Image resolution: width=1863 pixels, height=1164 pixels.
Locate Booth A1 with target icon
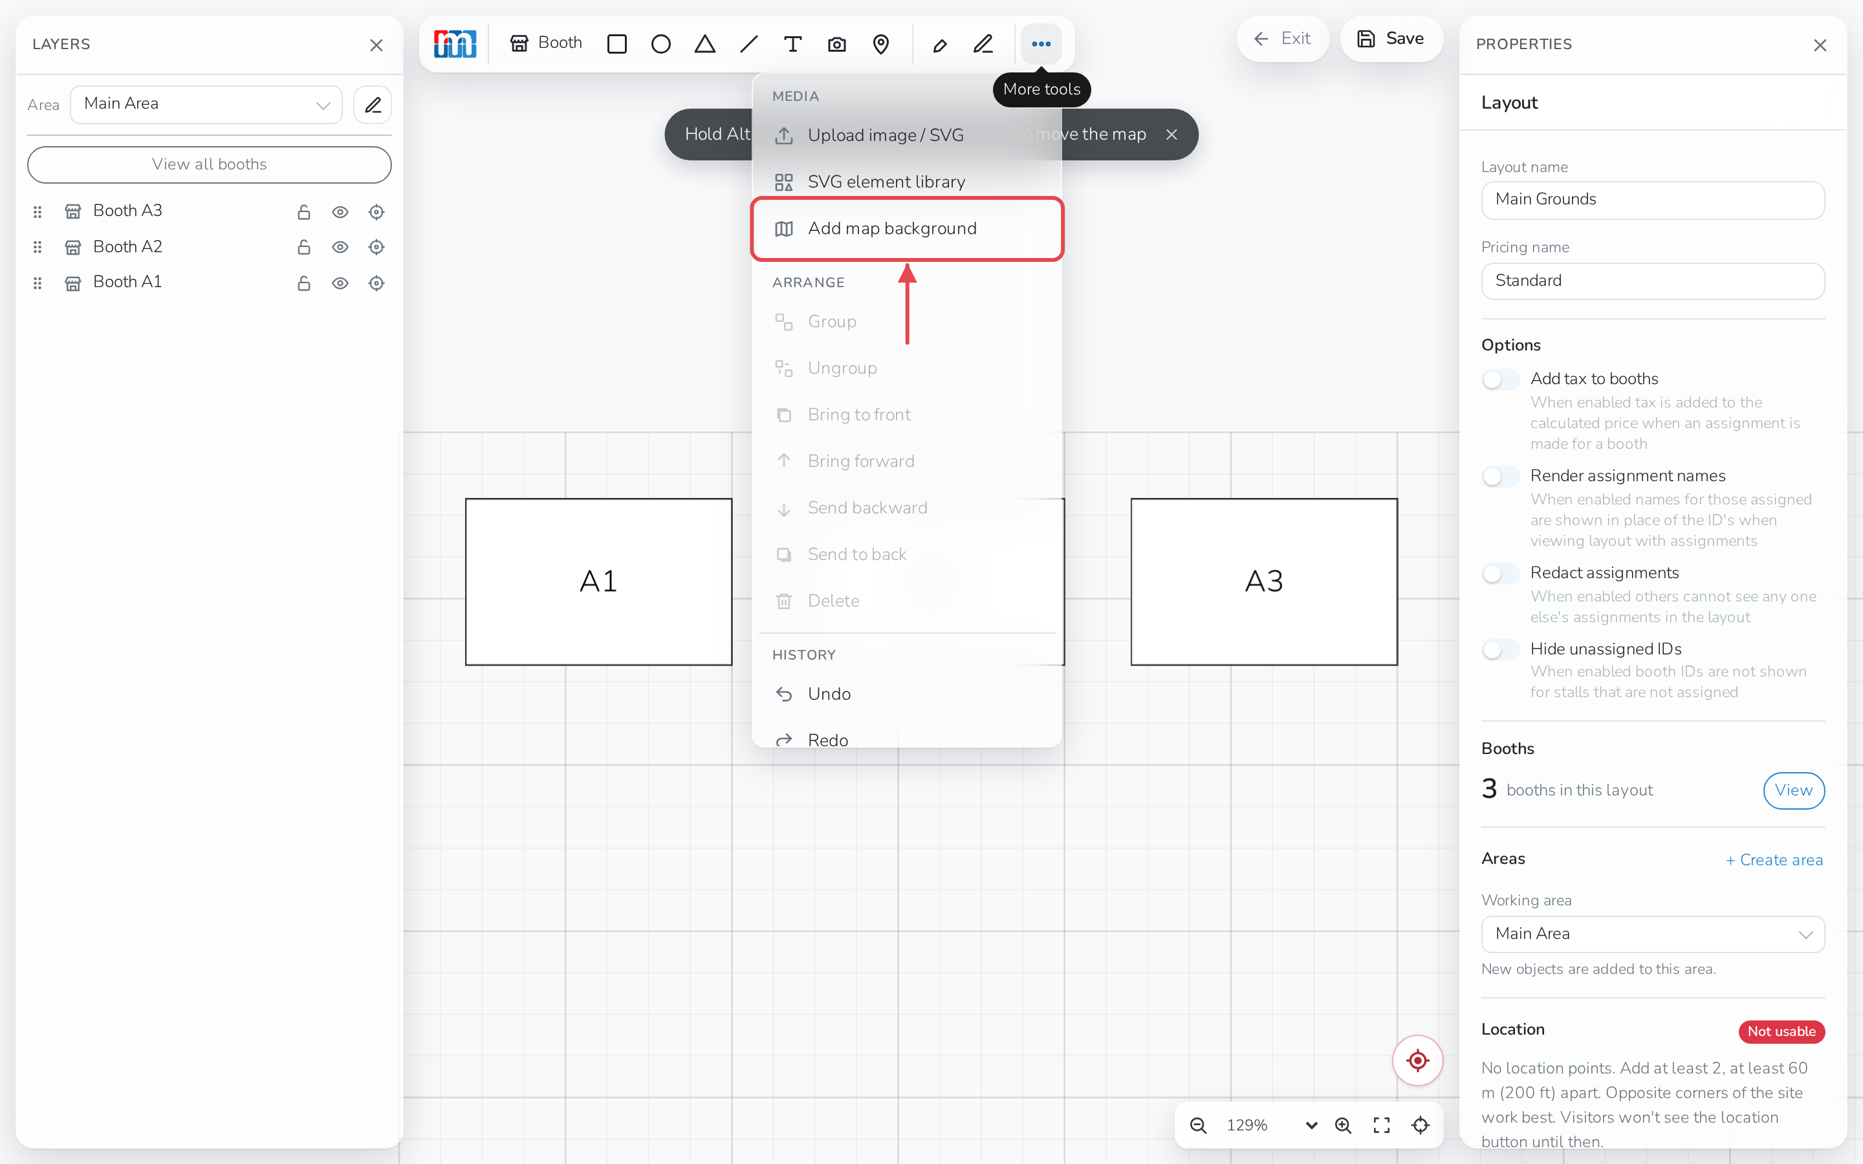(x=376, y=283)
